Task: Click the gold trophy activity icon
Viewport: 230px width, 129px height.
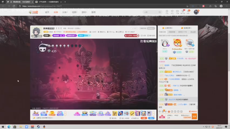Action: [x=52, y=113]
